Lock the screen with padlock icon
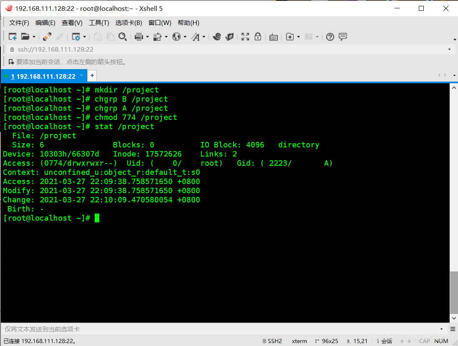The height and width of the screenshot is (346, 458). point(258,37)
